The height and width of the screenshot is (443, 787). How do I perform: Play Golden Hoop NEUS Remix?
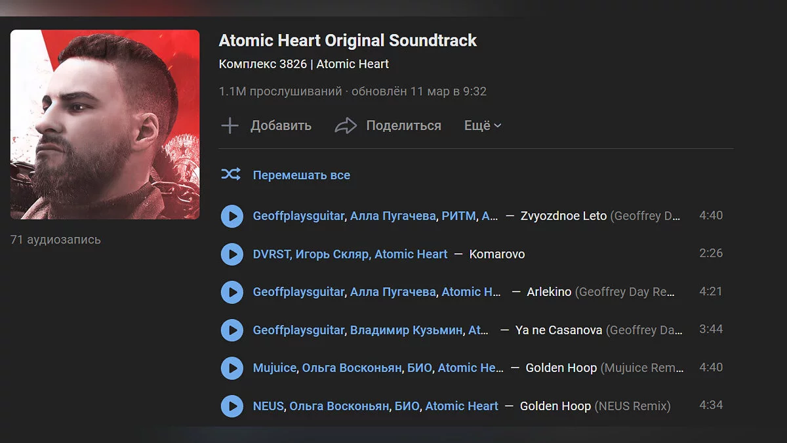(232, 406)
